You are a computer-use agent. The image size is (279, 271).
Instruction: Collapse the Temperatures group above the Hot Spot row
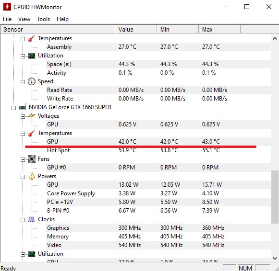[x=23, y=134]
